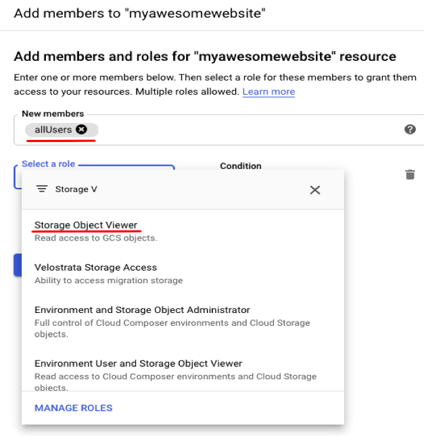The height and width of the screenshot is (436, 424).
Task: Click the Condition column label
Action: click(x=241, y=166)
